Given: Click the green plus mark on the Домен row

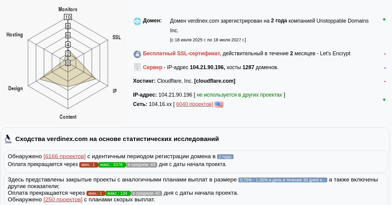Looking at the screenshot, I should (x=384, y=20).
